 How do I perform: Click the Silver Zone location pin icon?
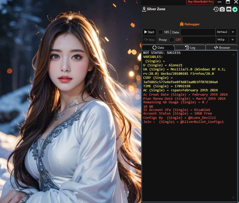[144, 9]
